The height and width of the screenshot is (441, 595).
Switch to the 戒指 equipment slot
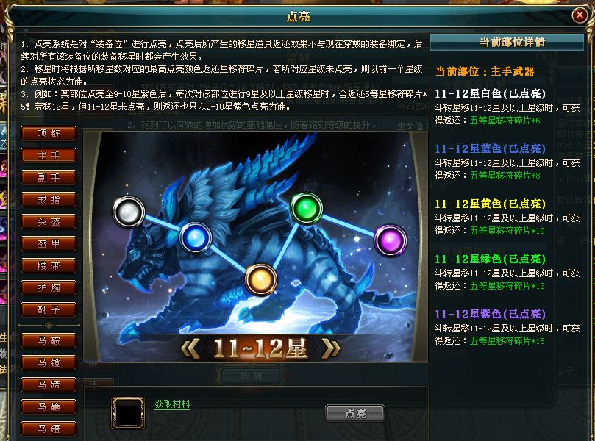coord(49,199)
